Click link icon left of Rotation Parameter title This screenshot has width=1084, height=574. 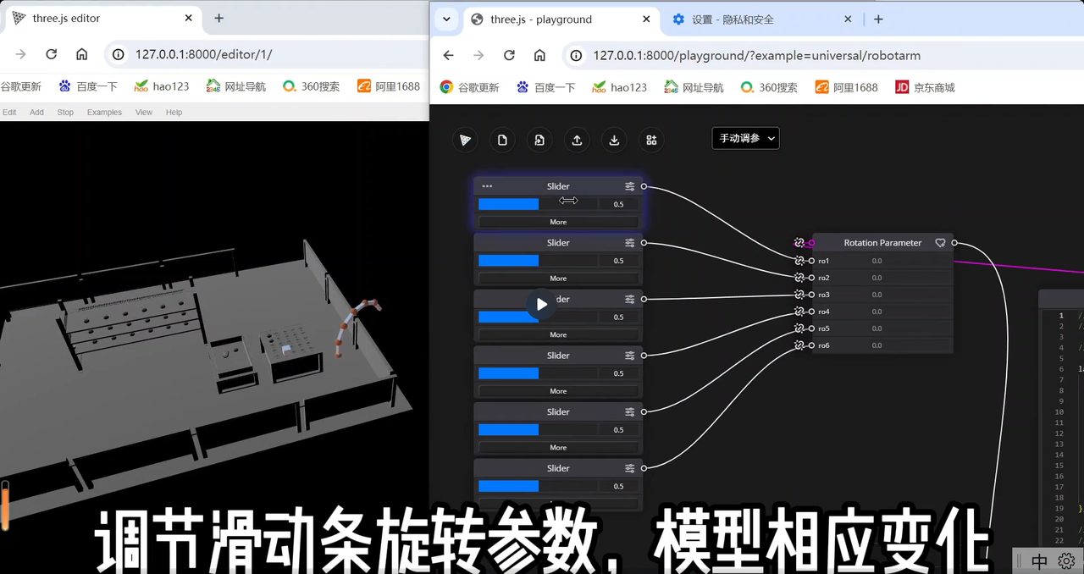tap(799, 243)
